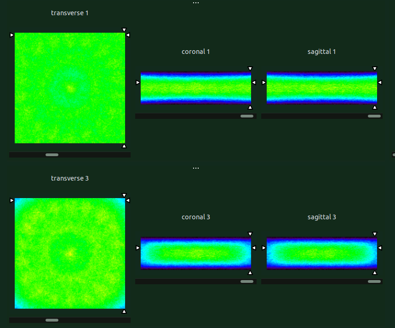
Task: Click the coronal 3 image view
Action: [196, 253]
